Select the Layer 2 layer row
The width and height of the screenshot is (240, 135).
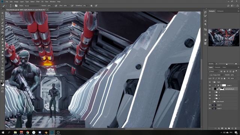pos(223,105)
